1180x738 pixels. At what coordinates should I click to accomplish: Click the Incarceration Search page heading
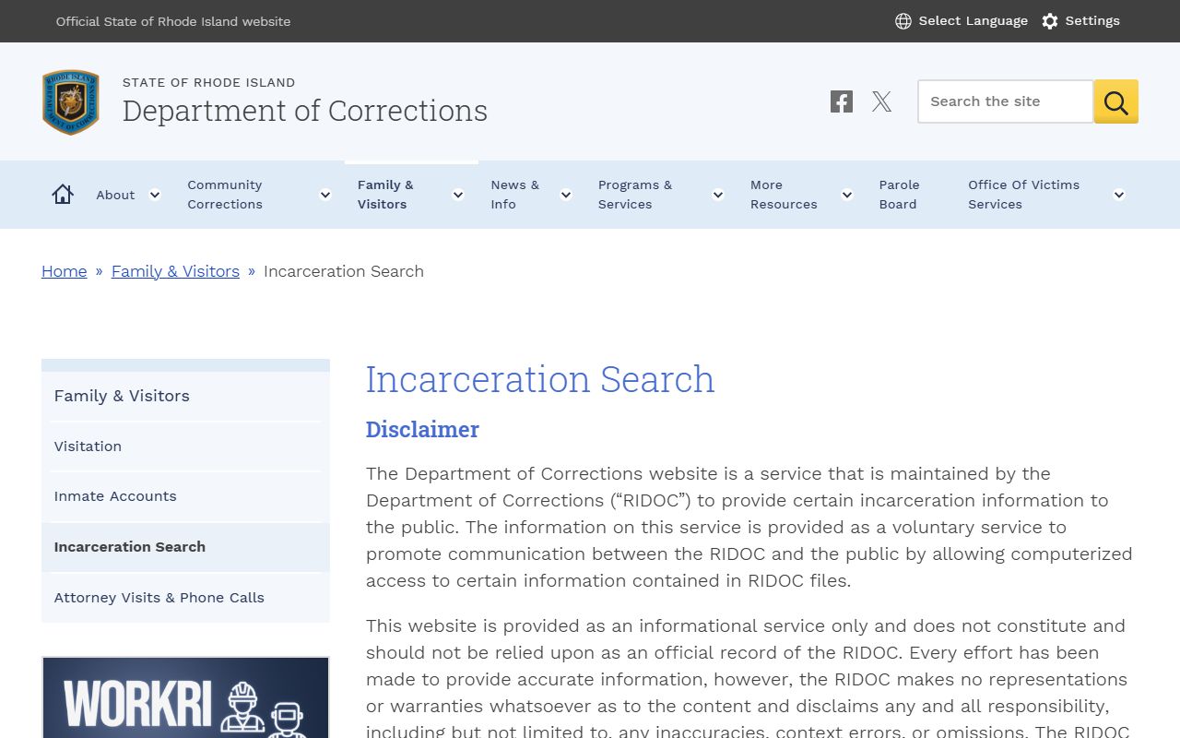pos(540,379)
